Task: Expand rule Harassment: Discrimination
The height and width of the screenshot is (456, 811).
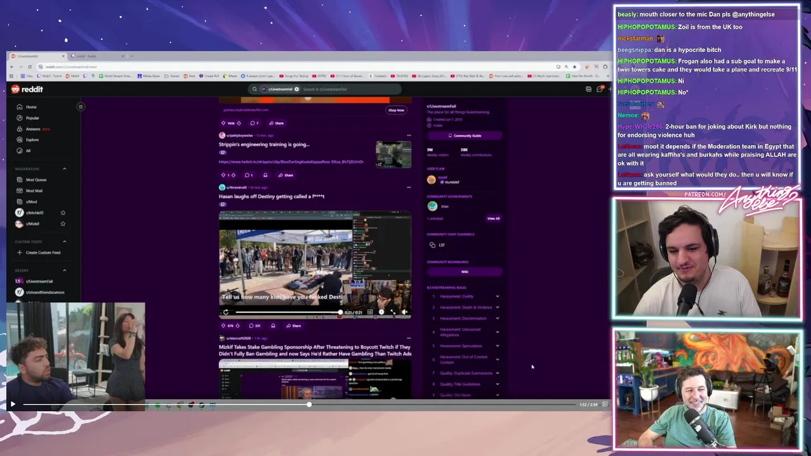Action: (497, 318)
